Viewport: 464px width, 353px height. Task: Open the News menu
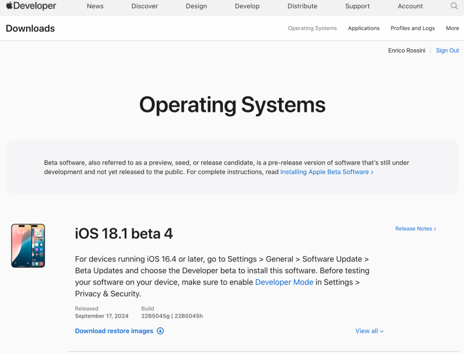pos(95,6)
